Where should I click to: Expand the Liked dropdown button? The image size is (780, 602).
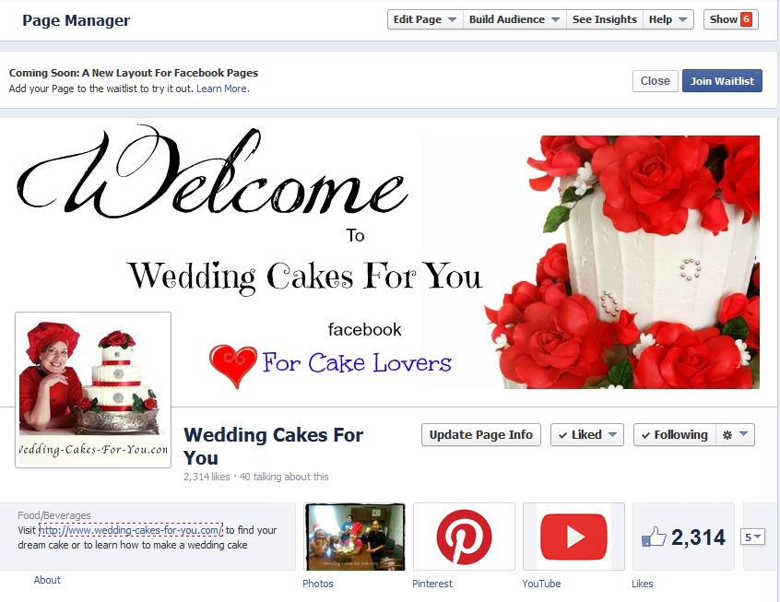[587, 435]
